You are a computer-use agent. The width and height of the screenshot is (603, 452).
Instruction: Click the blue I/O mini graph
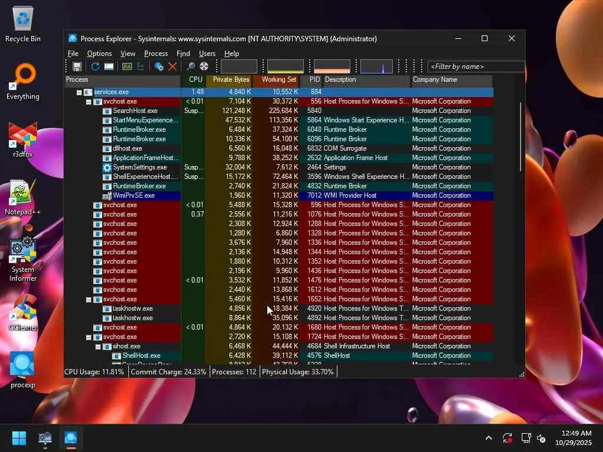(x=376, y=67)
